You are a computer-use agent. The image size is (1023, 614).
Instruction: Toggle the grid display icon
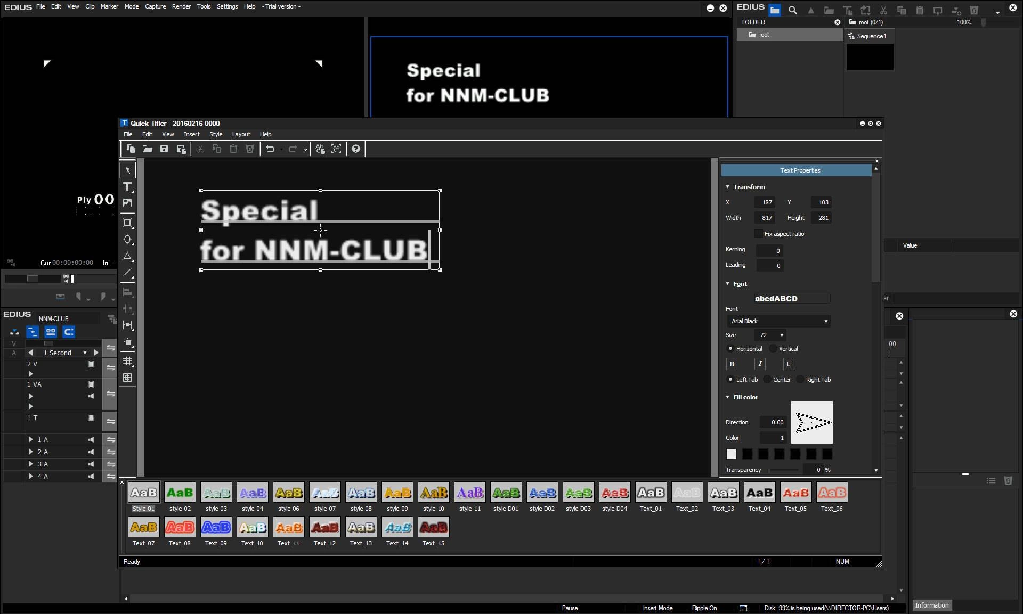[x=127, y=362]
